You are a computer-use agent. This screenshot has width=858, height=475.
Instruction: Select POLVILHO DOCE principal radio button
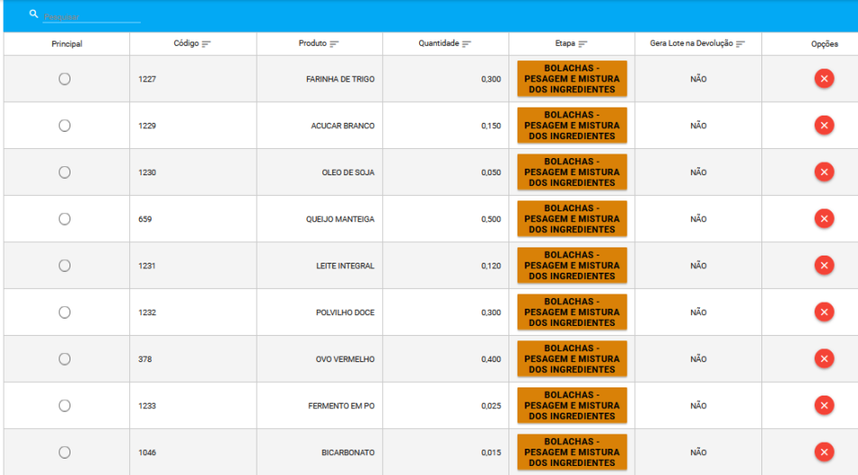(x=64, y=312)
